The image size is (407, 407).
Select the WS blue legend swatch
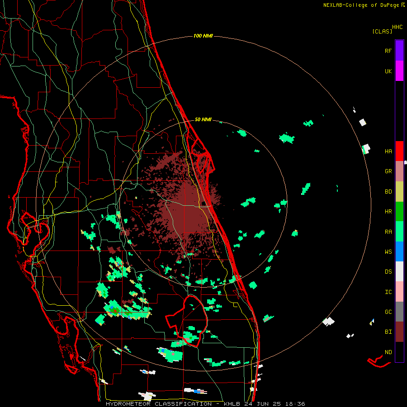tap(399, 251)
